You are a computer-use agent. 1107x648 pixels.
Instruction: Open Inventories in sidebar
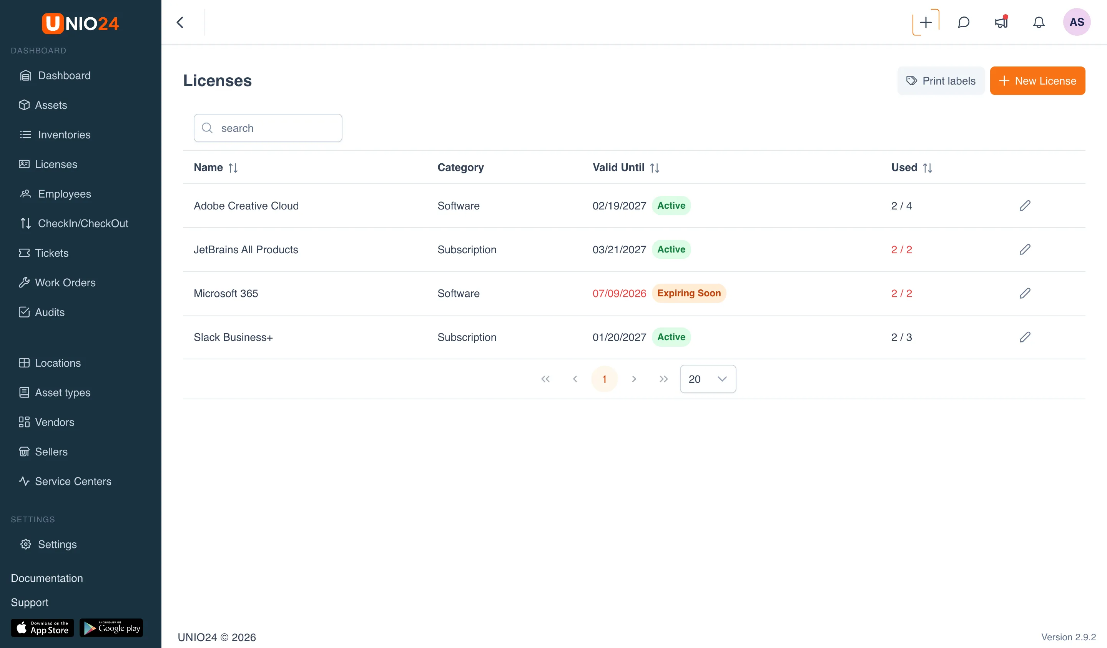(x=55, y=135)
